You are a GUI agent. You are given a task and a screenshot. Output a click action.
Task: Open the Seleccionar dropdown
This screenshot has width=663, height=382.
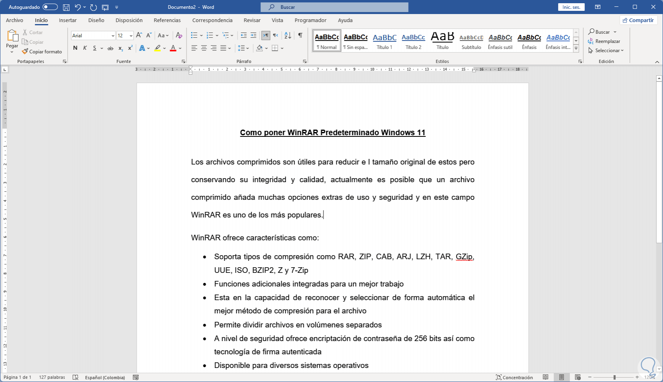coord(606,51)
